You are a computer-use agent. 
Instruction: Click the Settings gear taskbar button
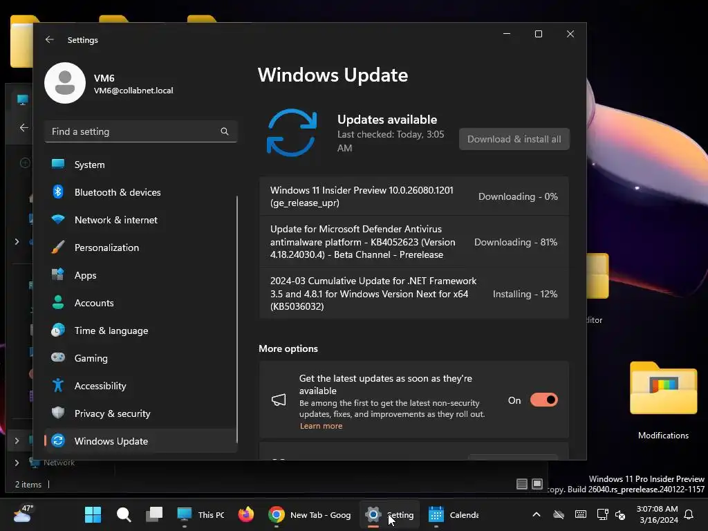pyautogui.click(x=390, y=514)
